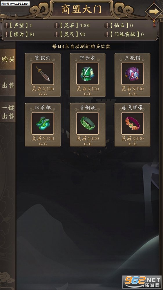Select the 青铜戒 green ring icon
Viewport: 163px width, 290px height.
(88, 123)
